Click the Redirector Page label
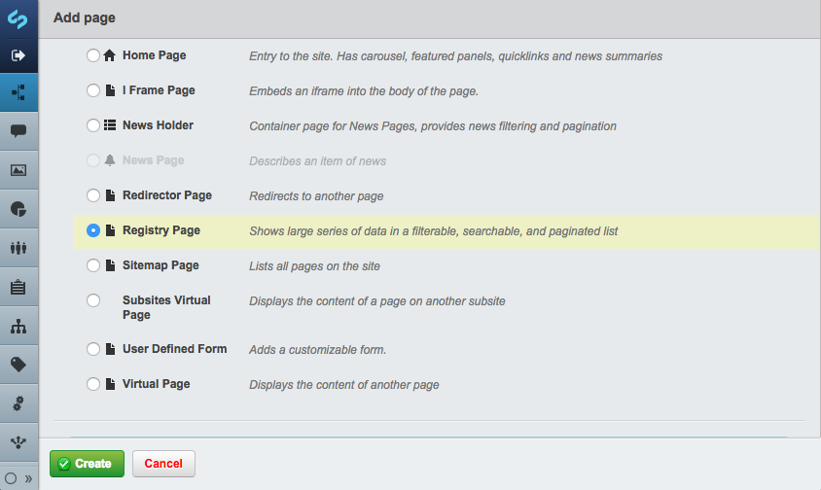821x490 pixels. pos(167,195)
